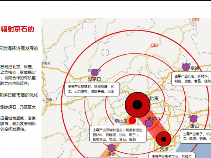The width and height of the screenshot is (211, 158).
Task: Select the lower G111 route shield
Action: [x=154, y=45]
